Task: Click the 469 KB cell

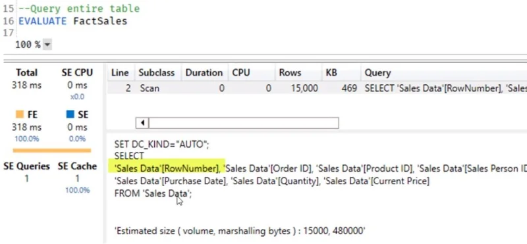Action: click(x=350, y=88)
